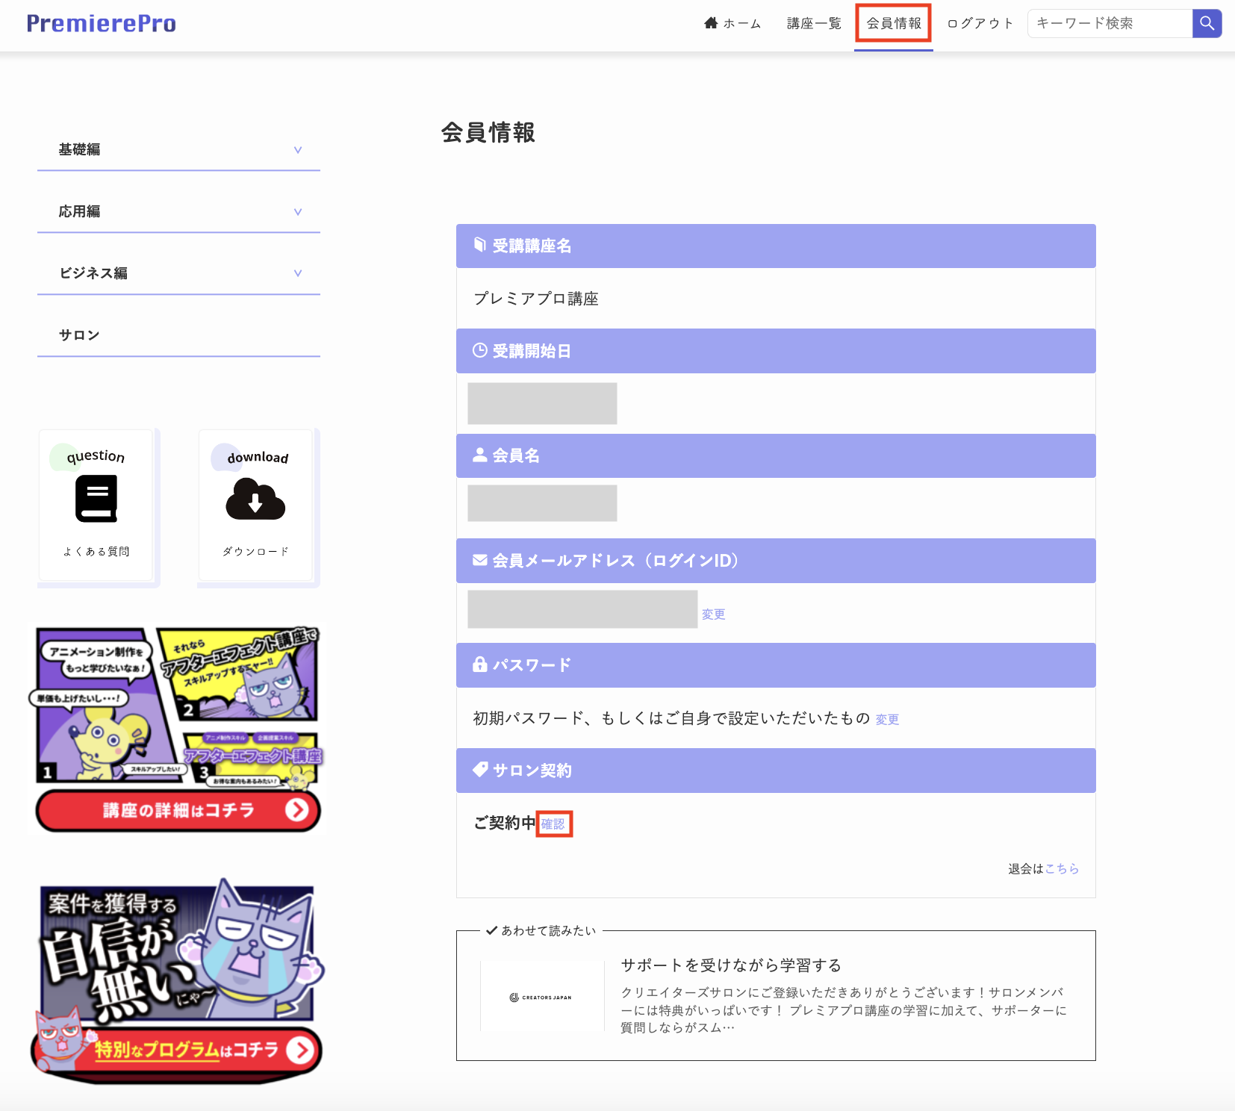Click the こちら withdrawal link
This screenshot has width=1235, height=1111.
pos(1062,869)
